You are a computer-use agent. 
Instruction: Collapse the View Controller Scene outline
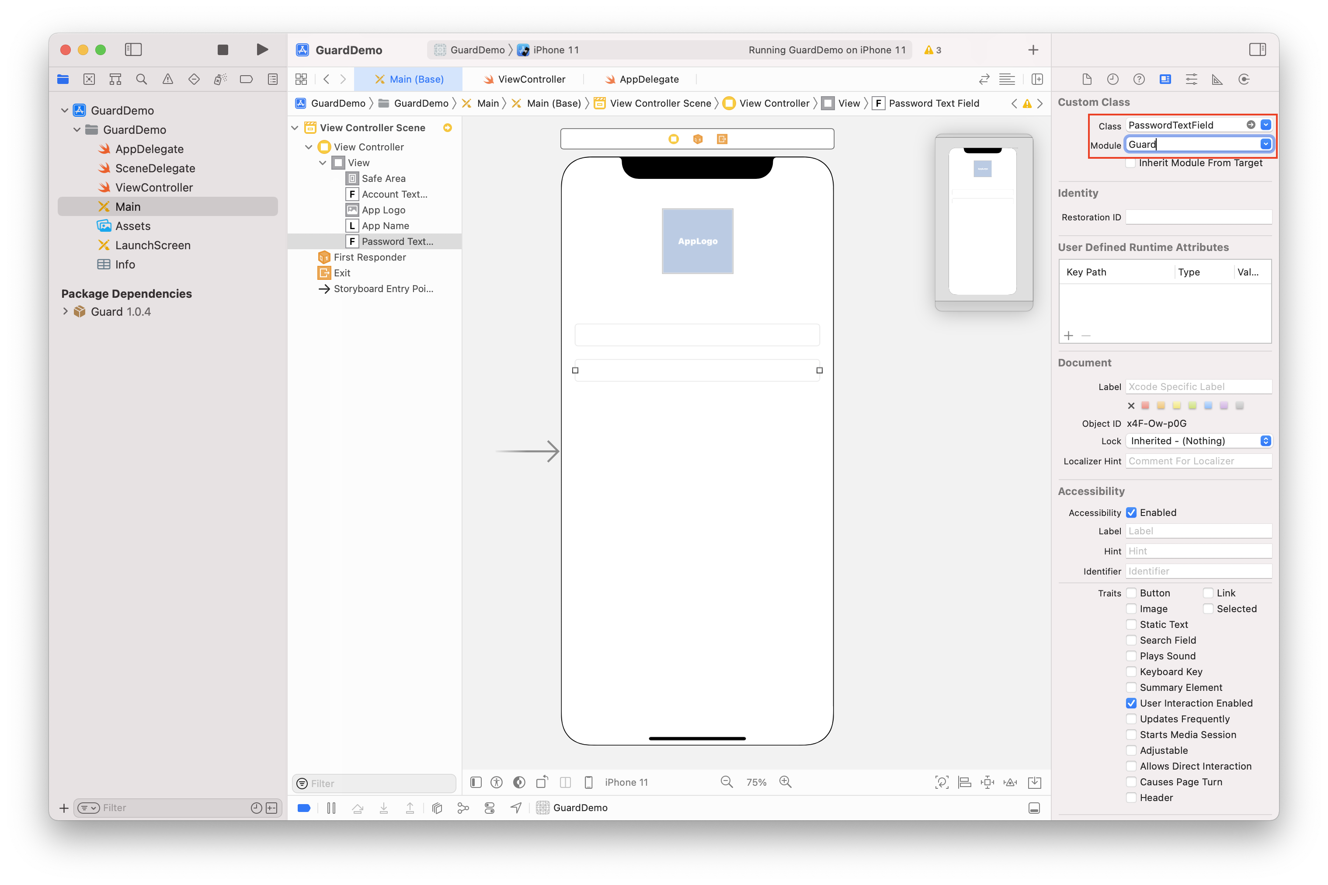coord(295,128)
